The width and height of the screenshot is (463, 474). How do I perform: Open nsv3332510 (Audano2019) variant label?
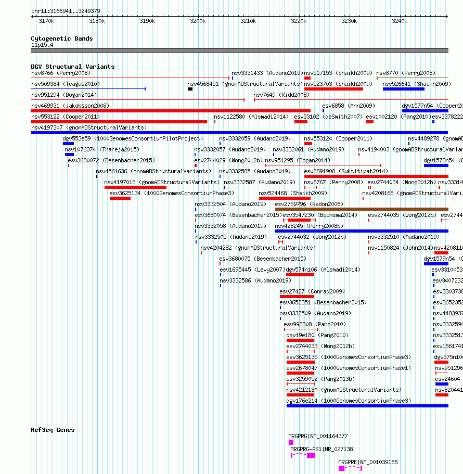coord(404,237)
